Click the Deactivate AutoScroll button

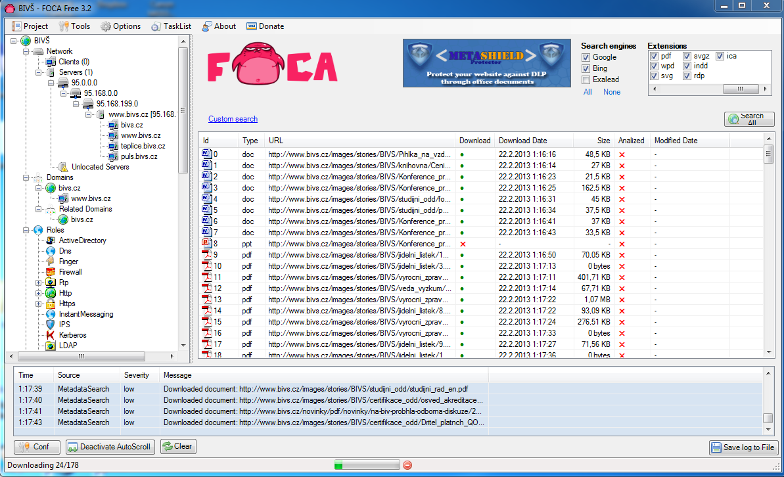coord(110,447)
